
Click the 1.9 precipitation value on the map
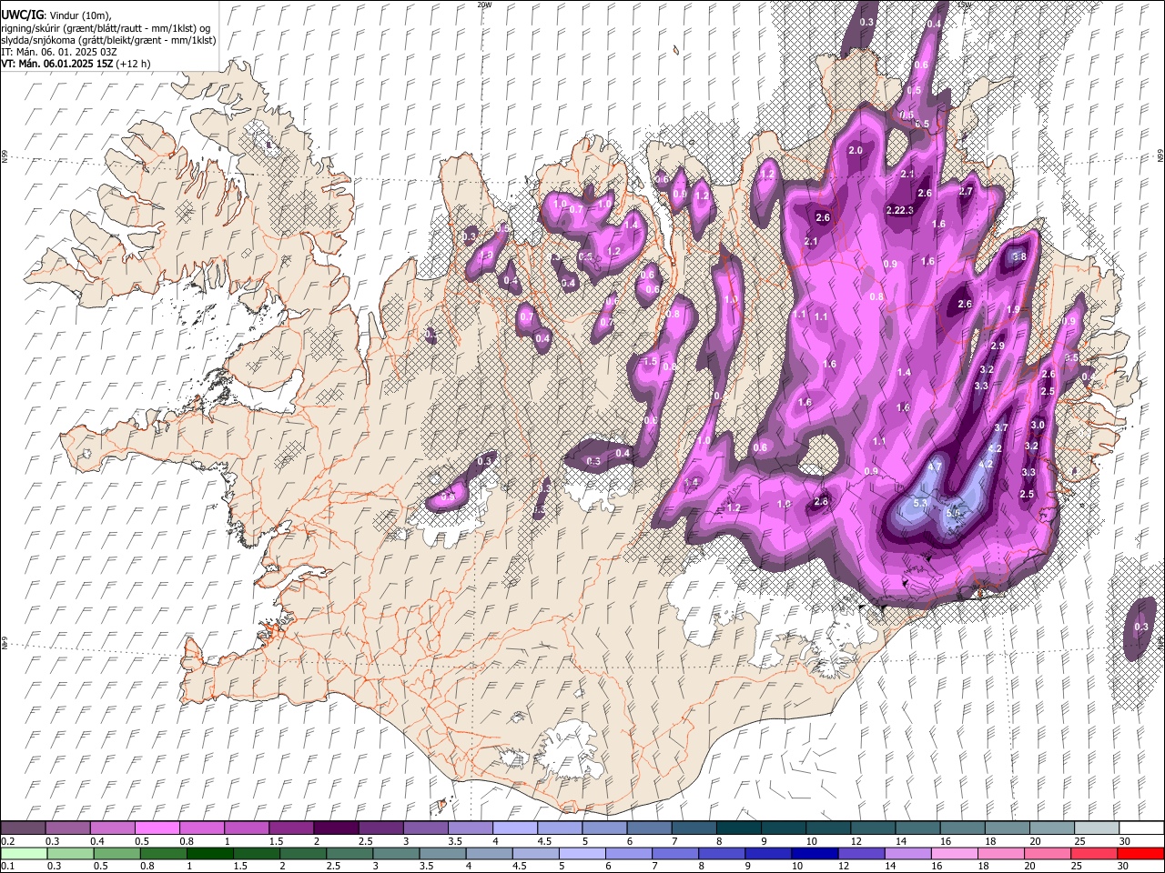click(1013, 309)
